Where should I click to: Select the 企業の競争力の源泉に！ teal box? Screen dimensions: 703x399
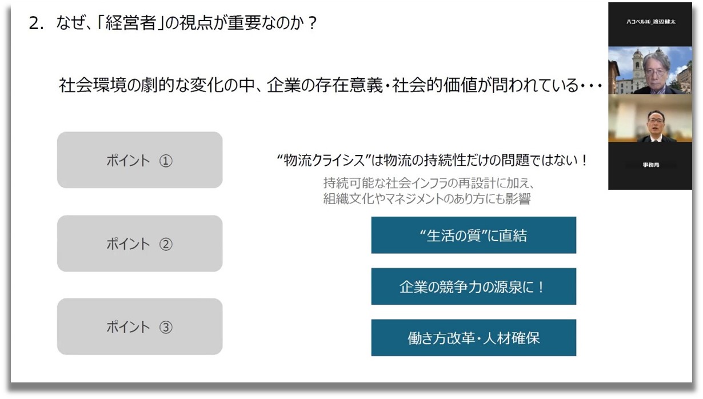(x=473, y=286)
